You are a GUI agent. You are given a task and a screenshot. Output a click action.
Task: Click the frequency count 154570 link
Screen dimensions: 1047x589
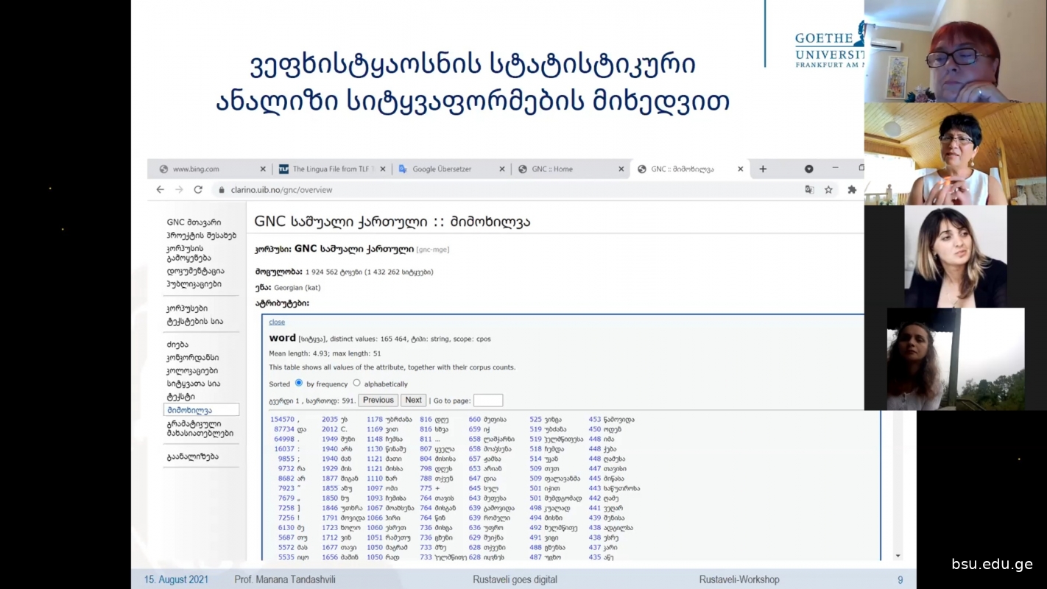pos(282,420)
